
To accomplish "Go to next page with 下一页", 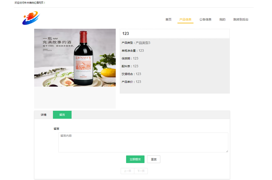I will (141, 171).
